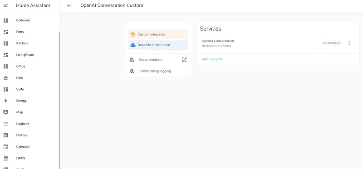Screen dimensions: 363x169
Task: Click the blue cloud icon
Action: pos(133,45)
